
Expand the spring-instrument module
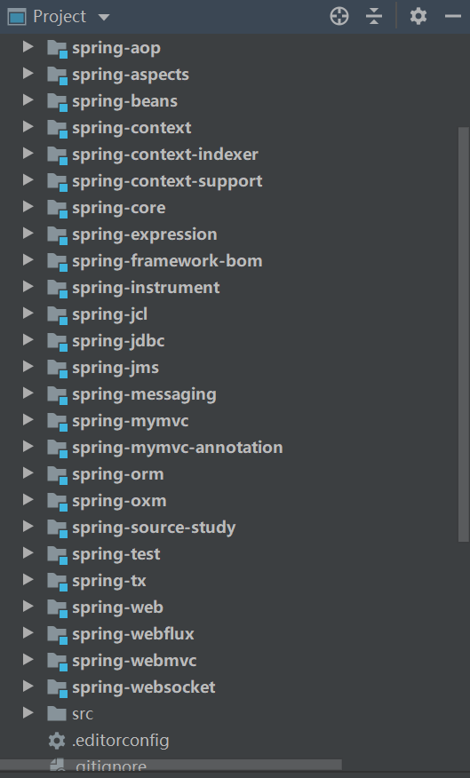[28, 287]
